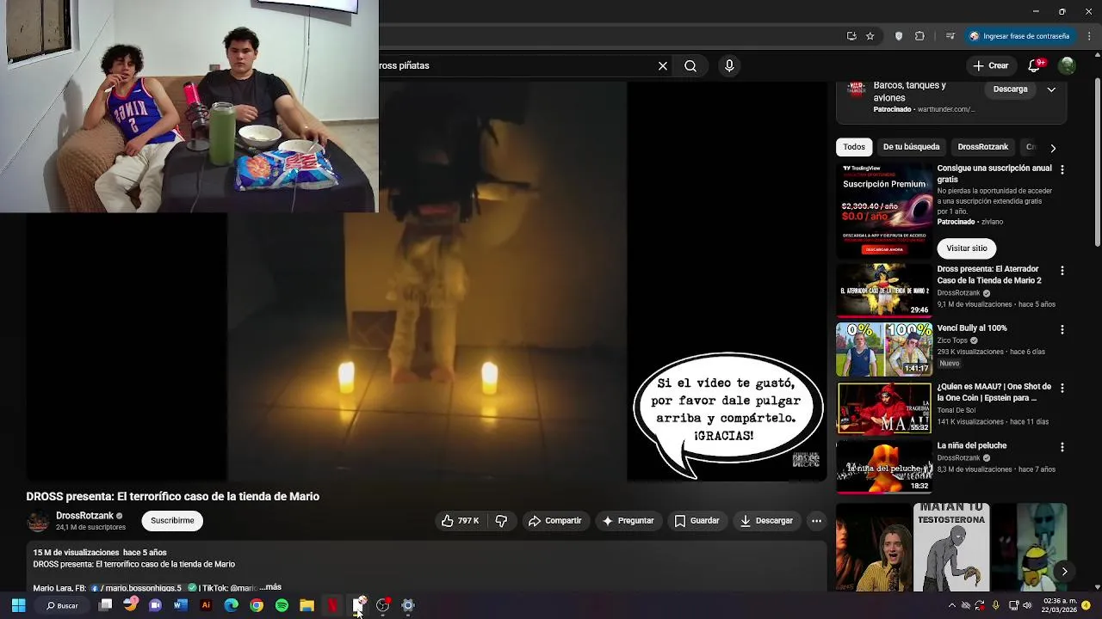The height and width of the screenshot is (619, 1102).
Task: Open the media control playlist icon
Action: coord(950,36)
